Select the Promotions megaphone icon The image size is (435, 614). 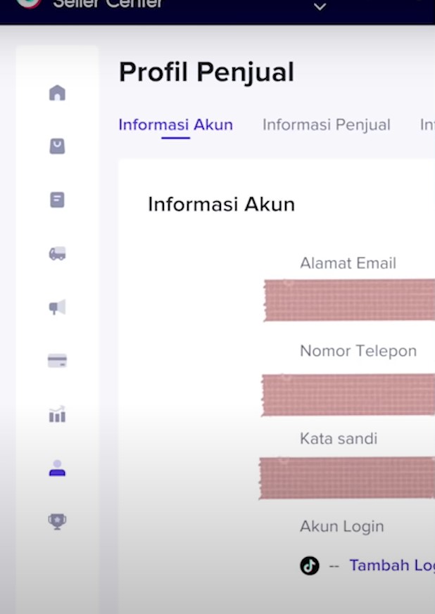pos(57,307)
